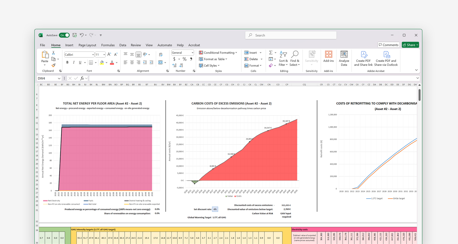Activate the Format Painter brush
458x244 pixels.
click(x=53, y=65)
